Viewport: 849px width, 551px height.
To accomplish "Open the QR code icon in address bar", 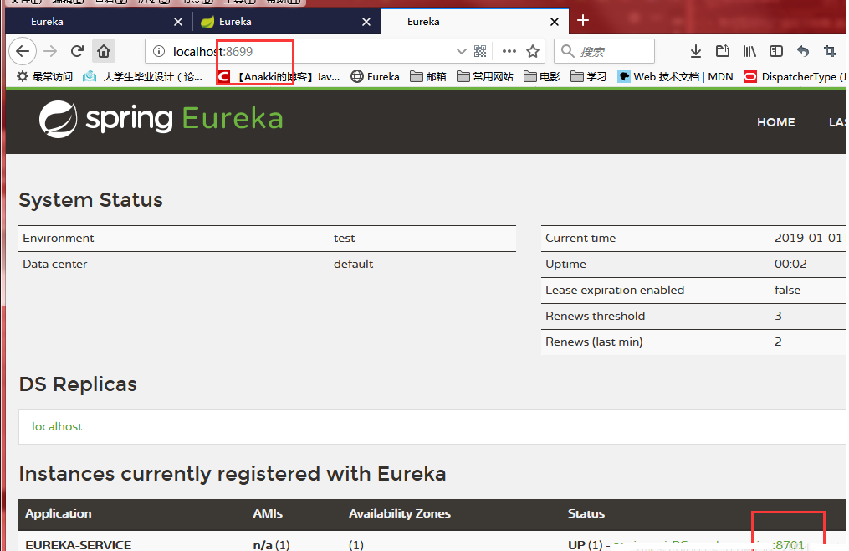I will click(480, 52).
